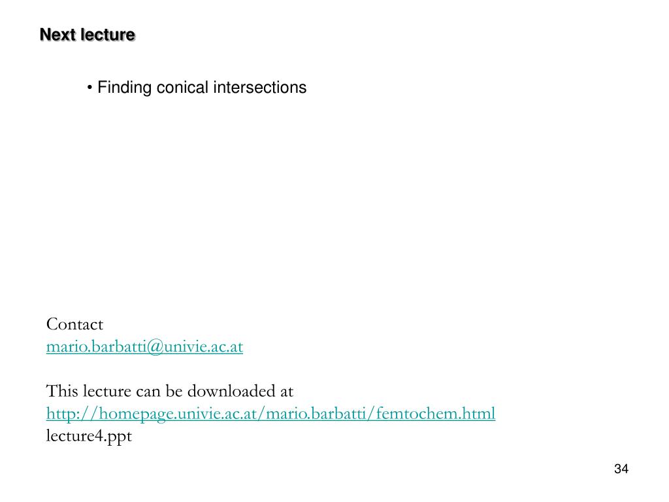
Task: Click the word 'Finding' in the bullet
Action: [125, 88]
